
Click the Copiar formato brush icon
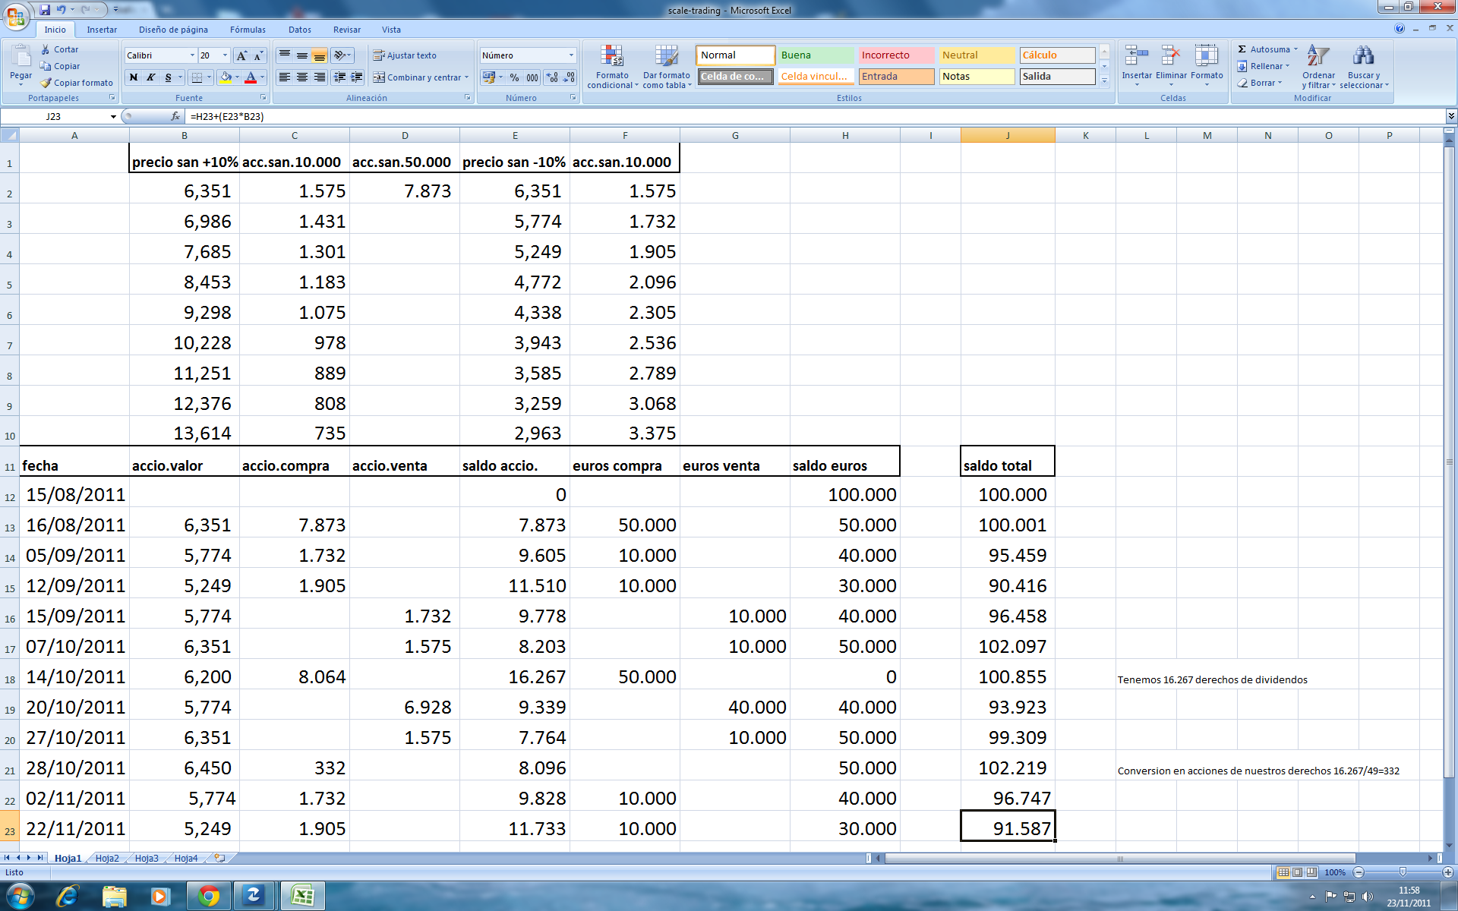(46, 83)
